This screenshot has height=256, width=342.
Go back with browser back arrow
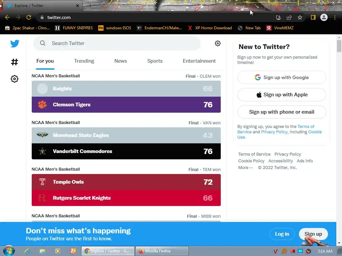coord(7,17)
